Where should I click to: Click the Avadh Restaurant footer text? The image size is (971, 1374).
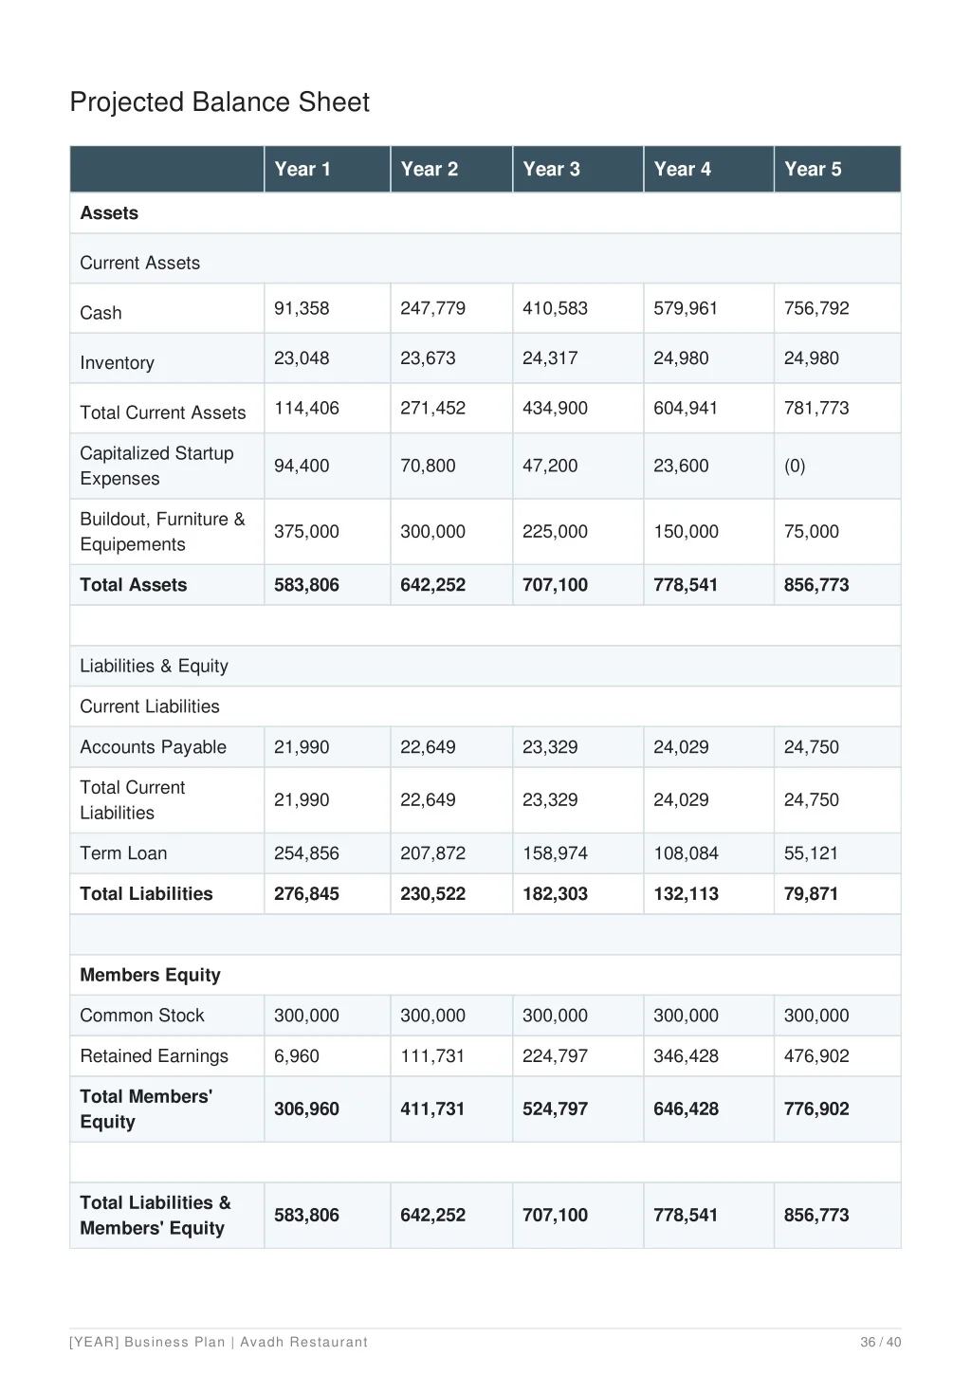(x=303, y=1342)
